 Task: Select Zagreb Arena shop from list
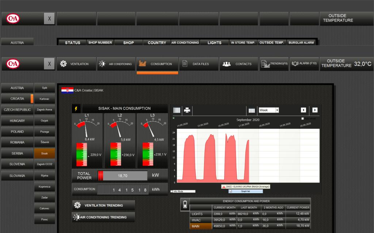pyautogui.click(x=45, y=110)
